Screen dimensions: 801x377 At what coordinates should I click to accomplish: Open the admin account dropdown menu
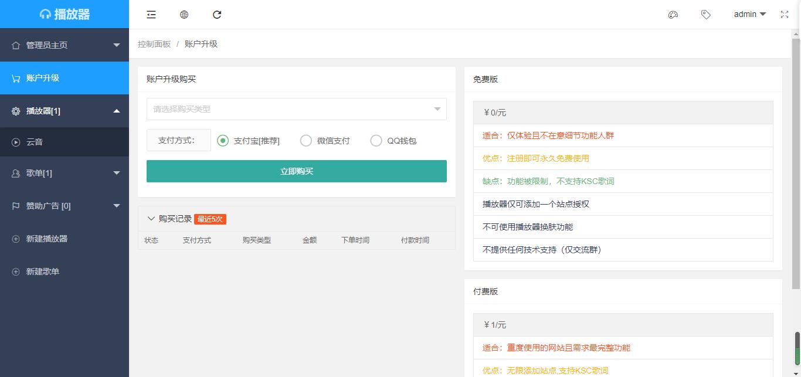749,14
